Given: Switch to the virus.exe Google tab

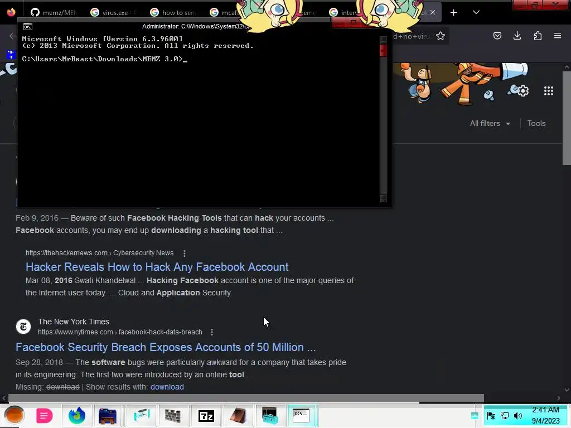Looking at the screenshot, I should coord(113,12).
